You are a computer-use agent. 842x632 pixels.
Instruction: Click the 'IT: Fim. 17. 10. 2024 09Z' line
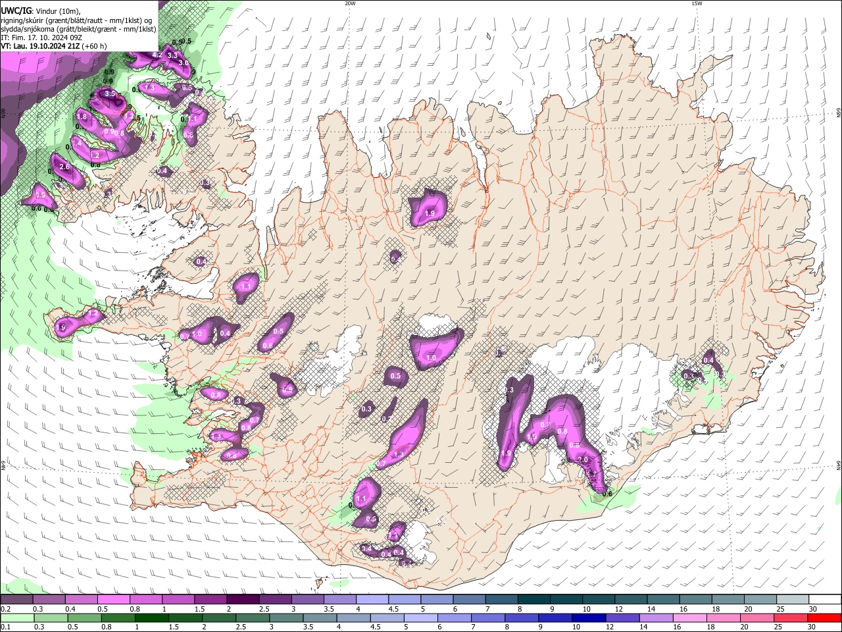(x=41, y=38)
